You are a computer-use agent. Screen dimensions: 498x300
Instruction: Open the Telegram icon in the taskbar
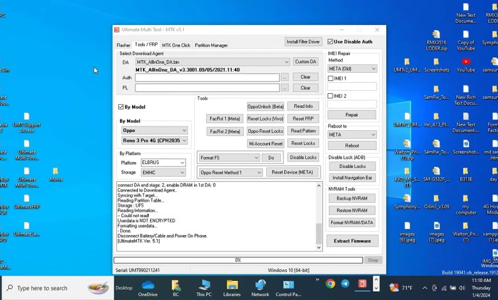(x=345, y=283)
